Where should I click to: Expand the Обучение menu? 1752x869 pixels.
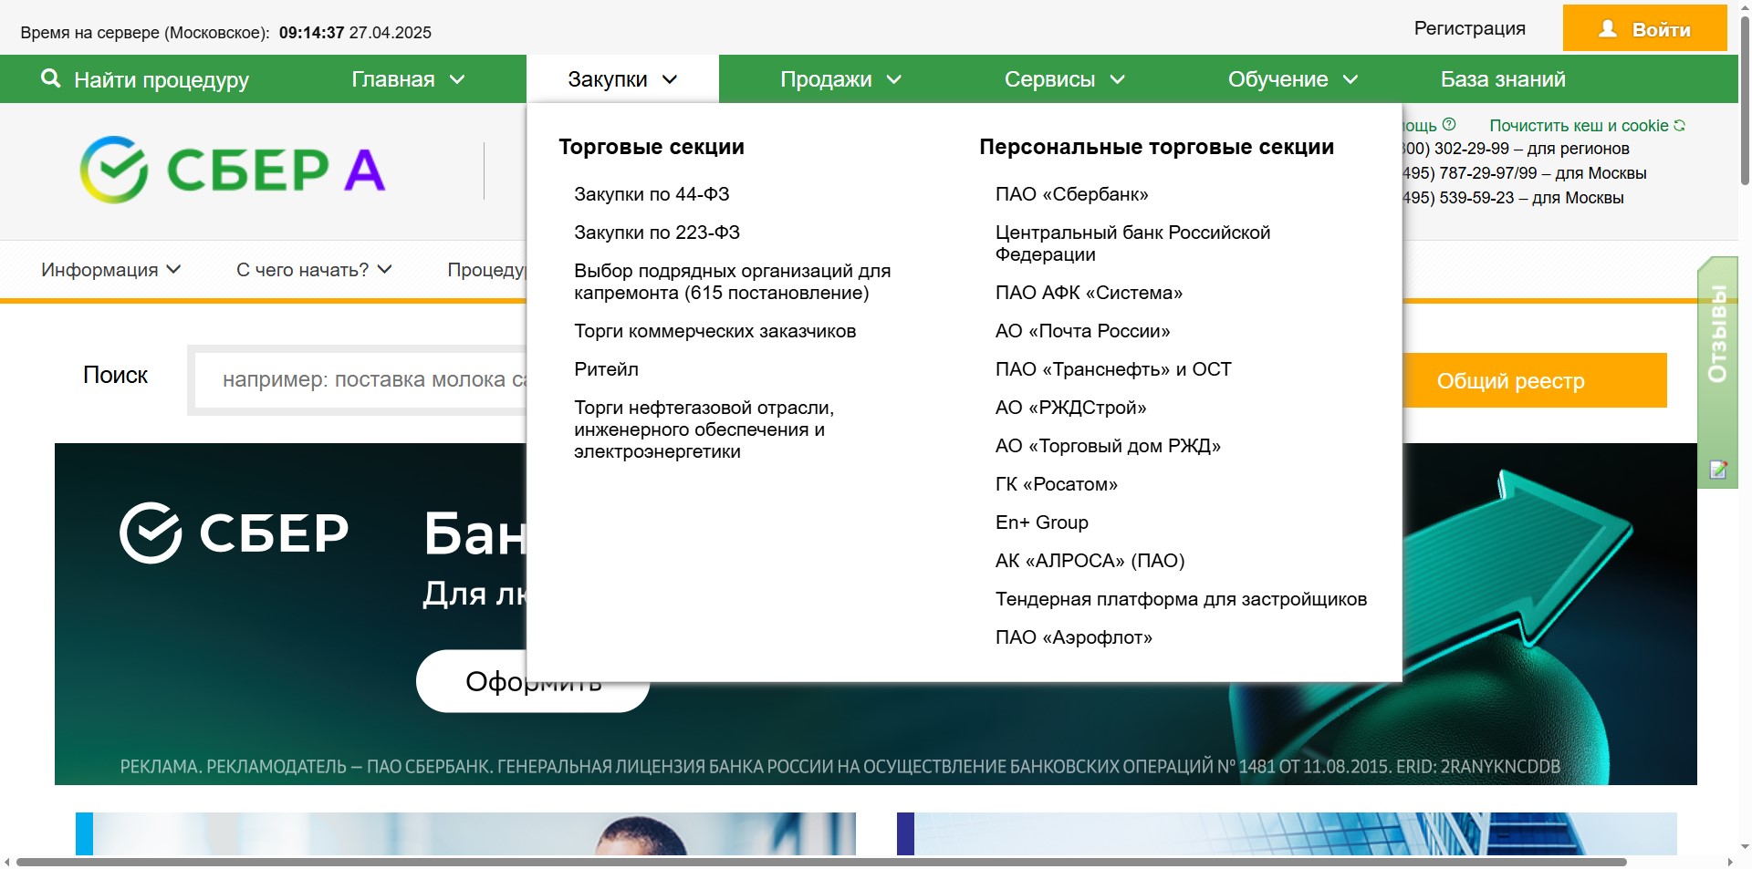tap(1292, 79)
